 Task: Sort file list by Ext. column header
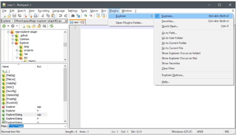(x=39, y=67)
